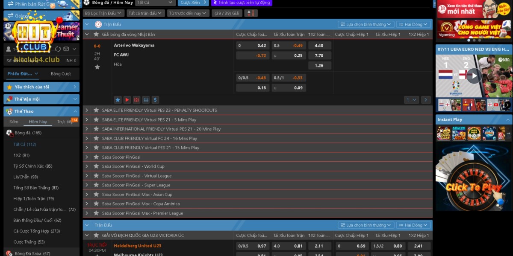Click the dollar sign icon below match
Viewport: 513px width, 256px height.
[155, 100]
